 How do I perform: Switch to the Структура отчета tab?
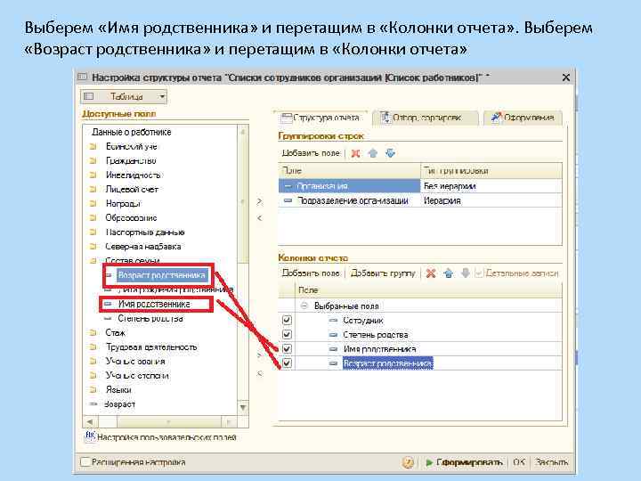(320, 118)
